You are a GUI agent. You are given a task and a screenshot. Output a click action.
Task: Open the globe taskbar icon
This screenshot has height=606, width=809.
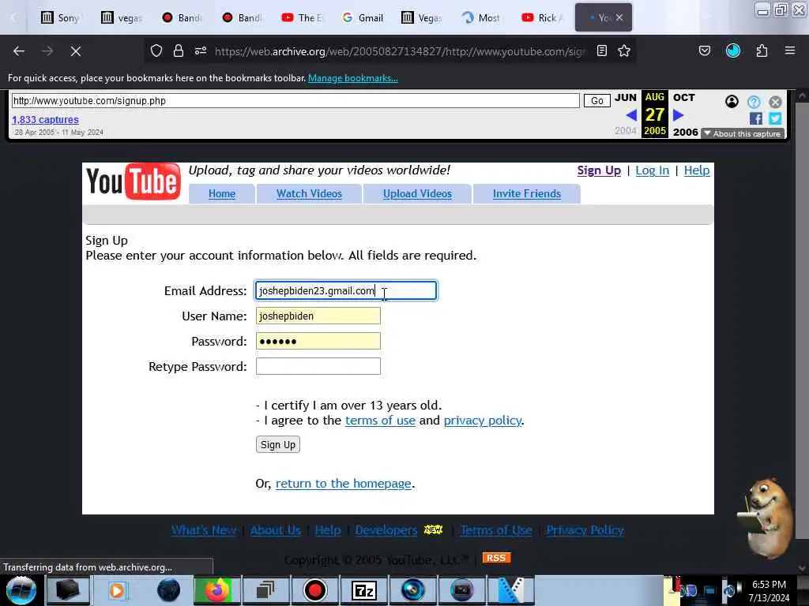pyautogui.click(x=168, y=590)
